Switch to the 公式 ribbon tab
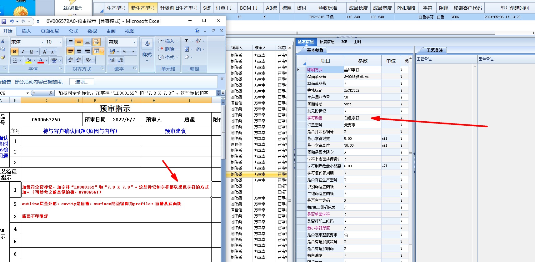Image resolution: width=535 pixels, height=262 pixels. tap(73, 31)
